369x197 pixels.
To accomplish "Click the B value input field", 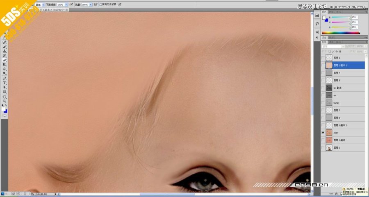I will coord(355,27).
